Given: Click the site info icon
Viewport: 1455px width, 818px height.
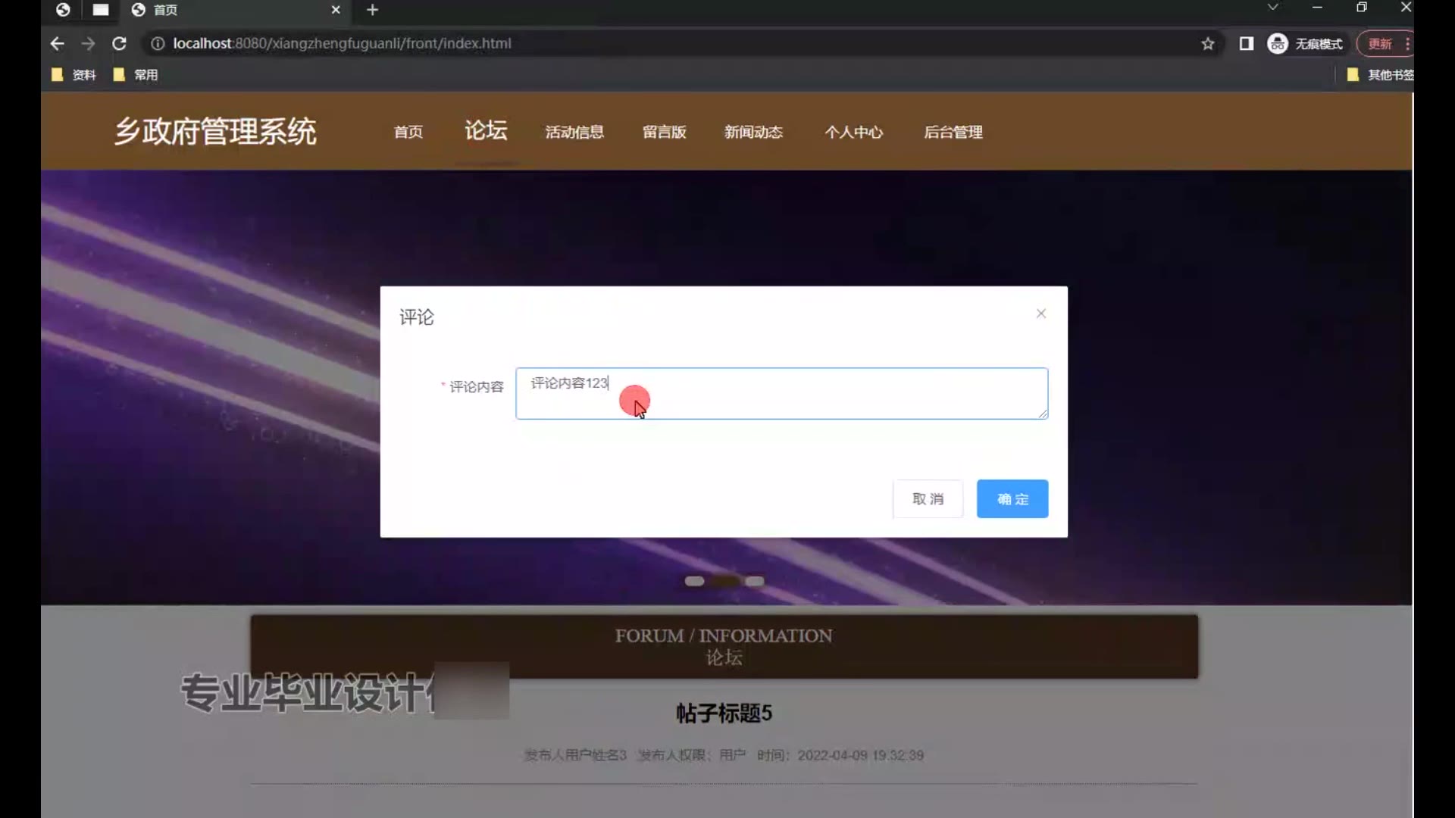Looking at the screenshot, I should (x=157, y=44).
